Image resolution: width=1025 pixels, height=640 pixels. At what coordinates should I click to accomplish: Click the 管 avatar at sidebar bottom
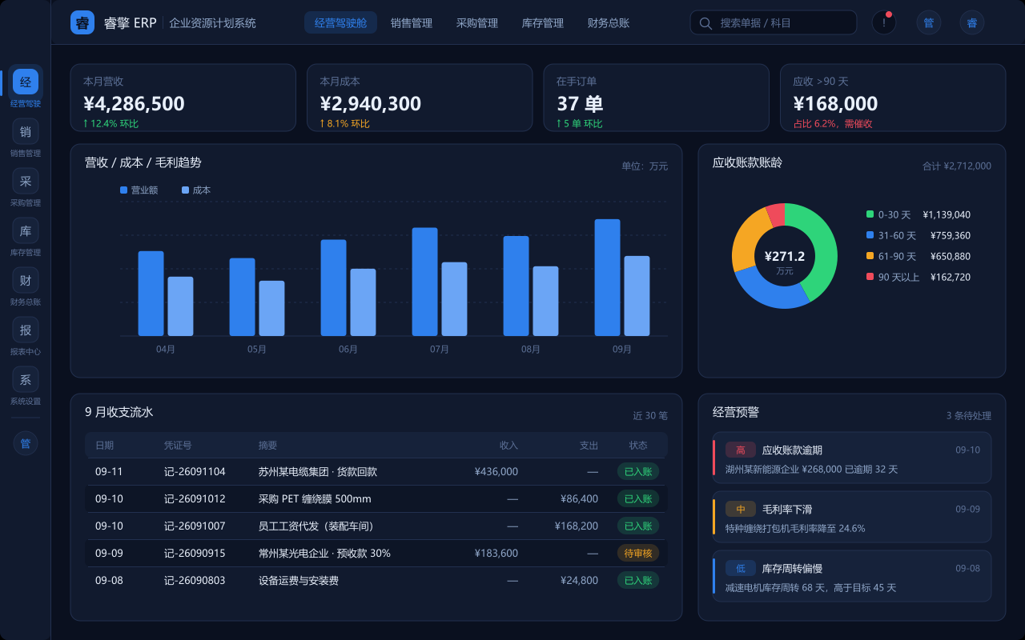26,443
